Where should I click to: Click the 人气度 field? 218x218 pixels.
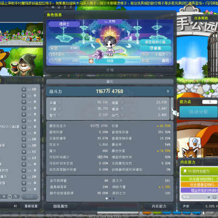click(x=64, y=60)
